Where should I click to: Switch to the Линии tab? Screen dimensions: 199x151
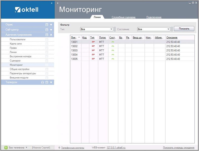pos(97,17)
